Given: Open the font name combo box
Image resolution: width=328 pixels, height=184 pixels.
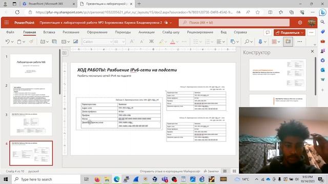Looking at the screenshot, I should [x=97, y=42].
